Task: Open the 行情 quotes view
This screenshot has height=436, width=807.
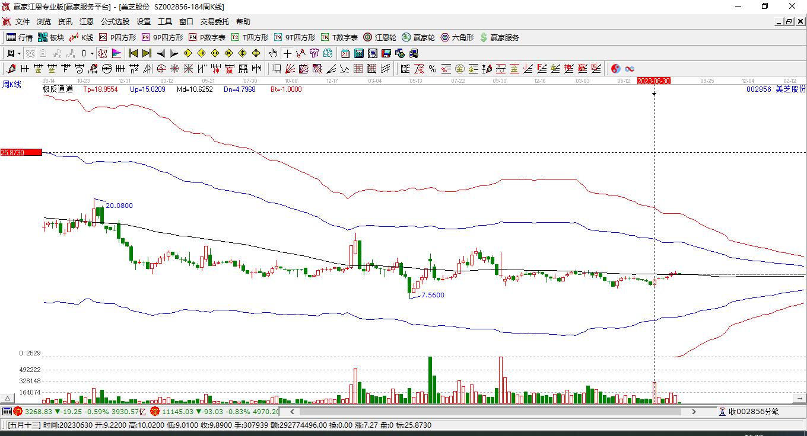Action: (20, 37)
